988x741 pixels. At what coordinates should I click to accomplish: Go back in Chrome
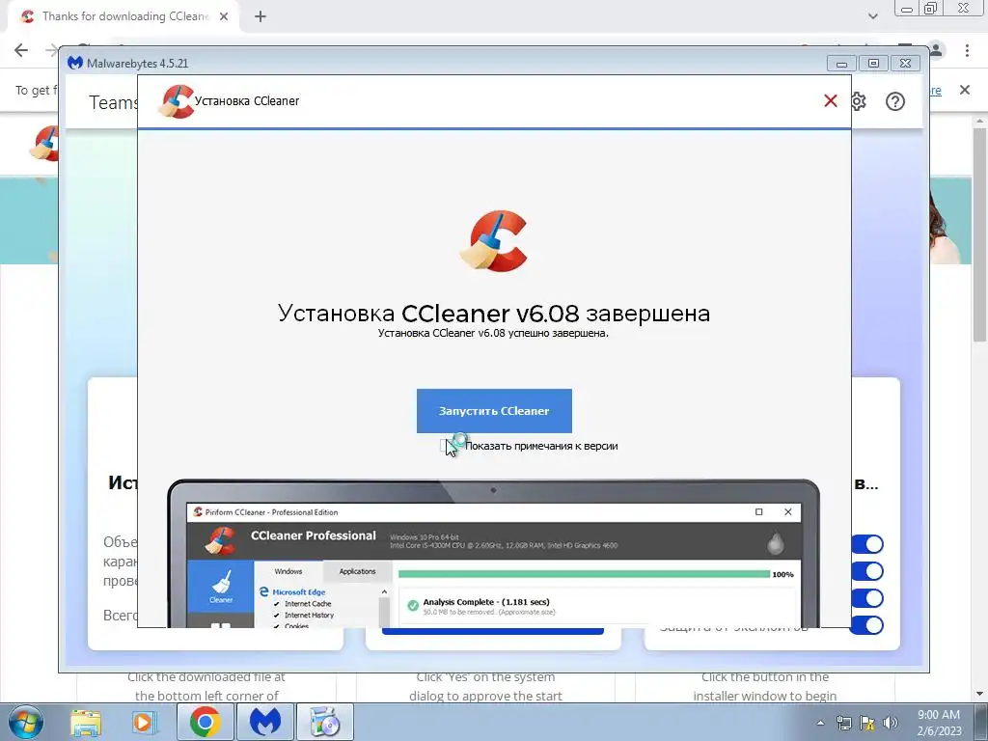pyautogui.click(x=21, y=50)
